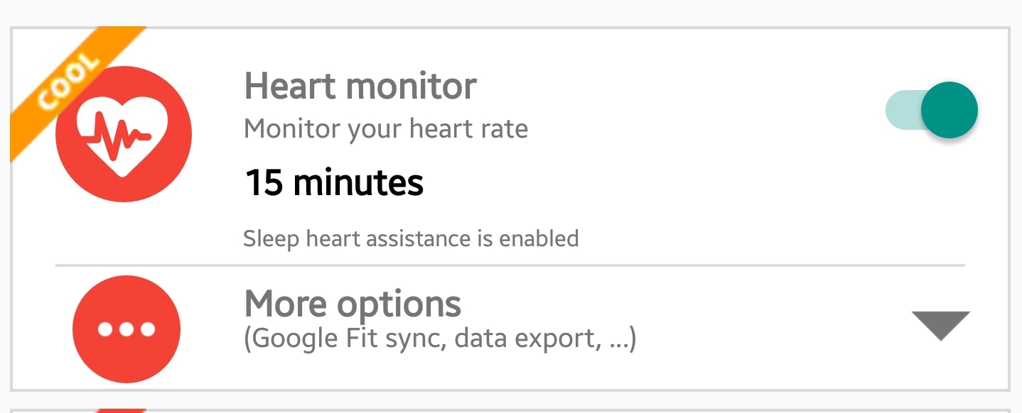Disable the Heart monitor switch
This screenshot has width=1022, height=413.
click(x=932, y=110)
